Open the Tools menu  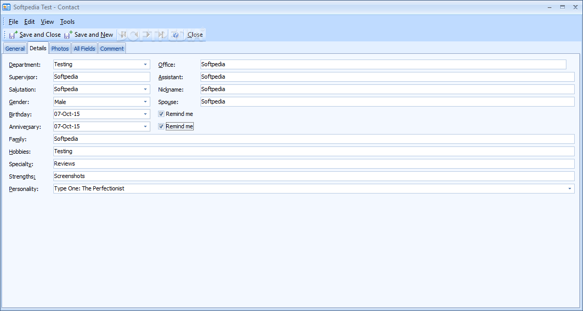tap(67, 22)
